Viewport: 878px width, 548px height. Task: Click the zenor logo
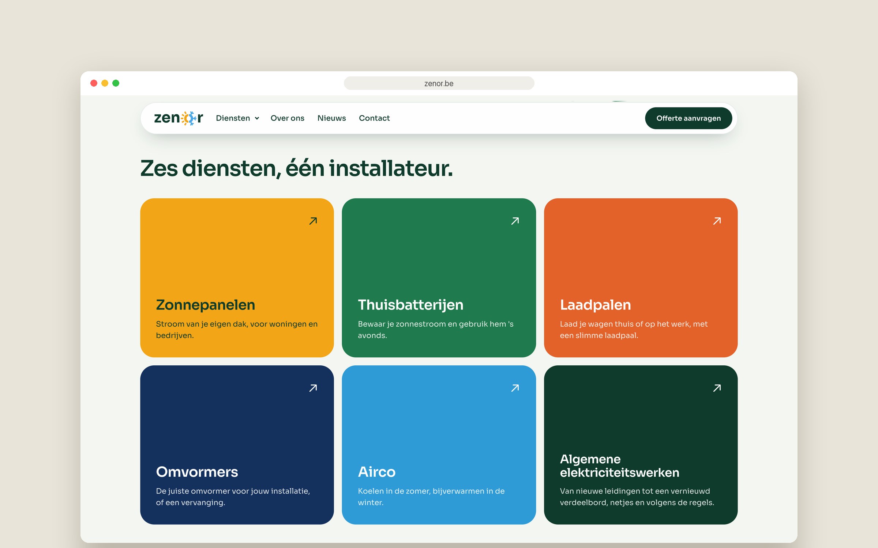(x=178, y=118)
